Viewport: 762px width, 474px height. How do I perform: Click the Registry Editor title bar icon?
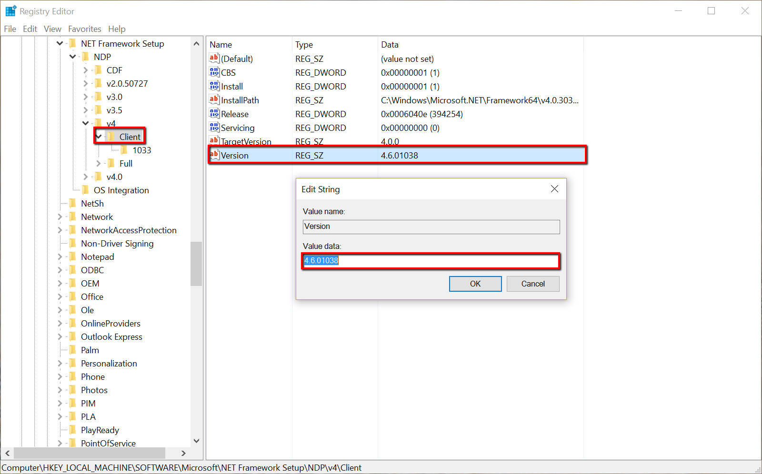(x=10, y=11)
